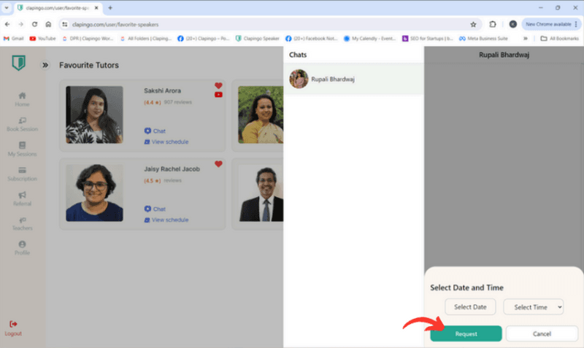Click the green Request button
584x348 pixels.
coord(466,333)
